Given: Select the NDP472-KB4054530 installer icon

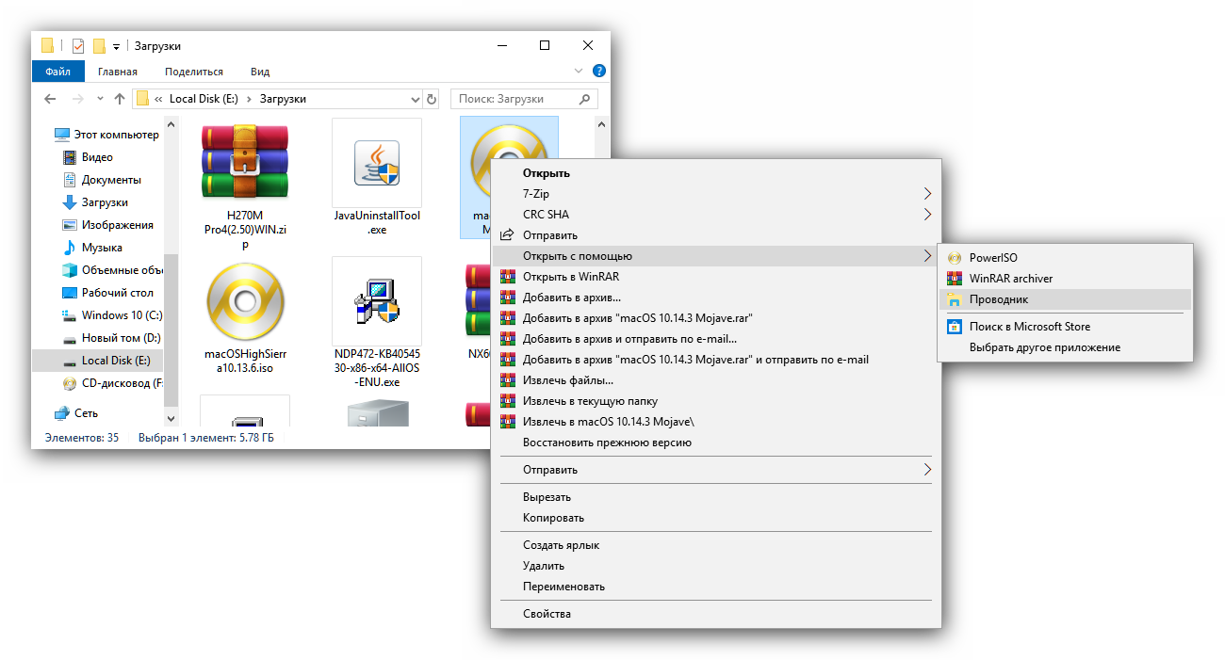Looking at the screenshot, I should point(376,301).
